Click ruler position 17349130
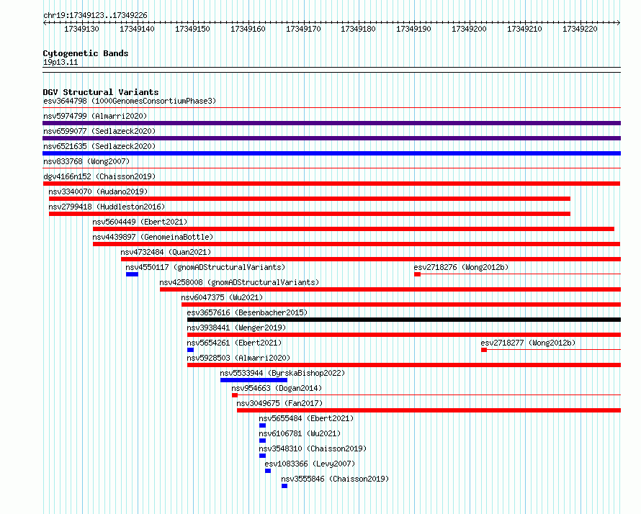 (82, 29)
